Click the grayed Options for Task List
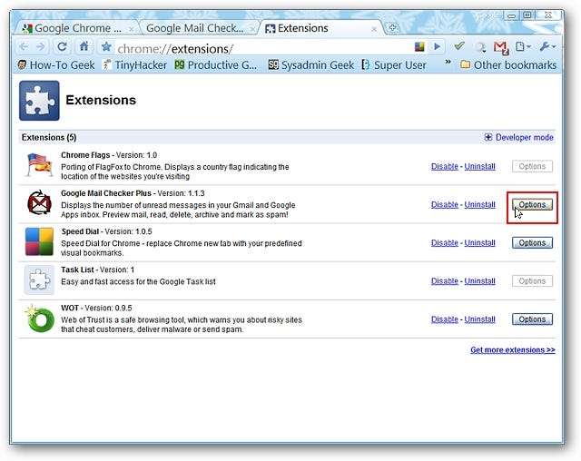The image size is (581, 461). (x=532, y=281)
